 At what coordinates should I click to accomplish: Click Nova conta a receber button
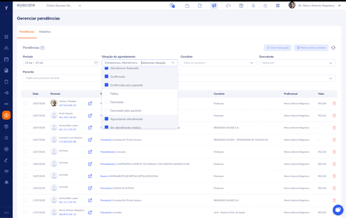311,48
